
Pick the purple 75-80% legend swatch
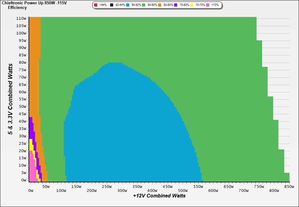coord(176,5)
